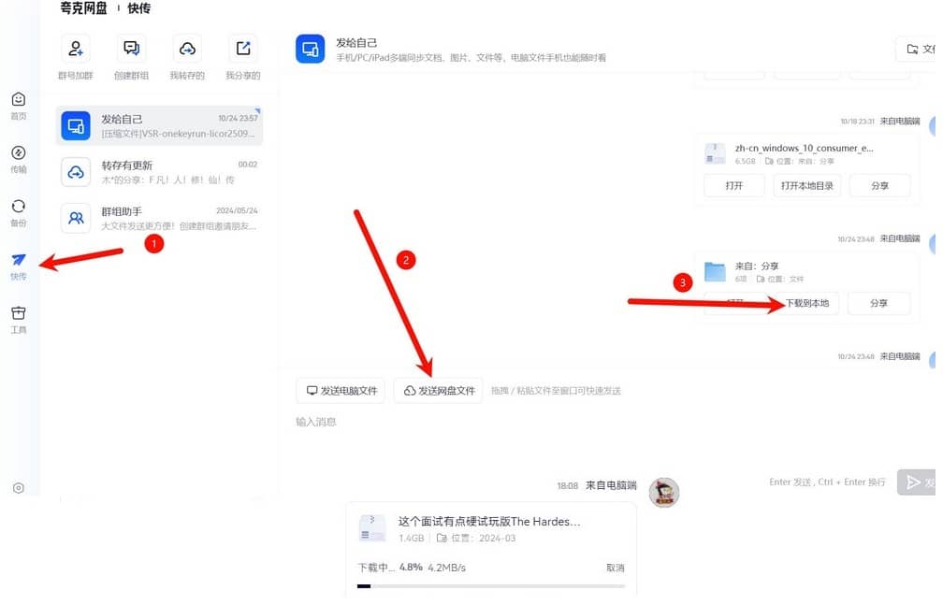This screenshot has height=605, width=943.
Task: Click the 发送电脑文件 send computer file button
Action: point(341,390)
